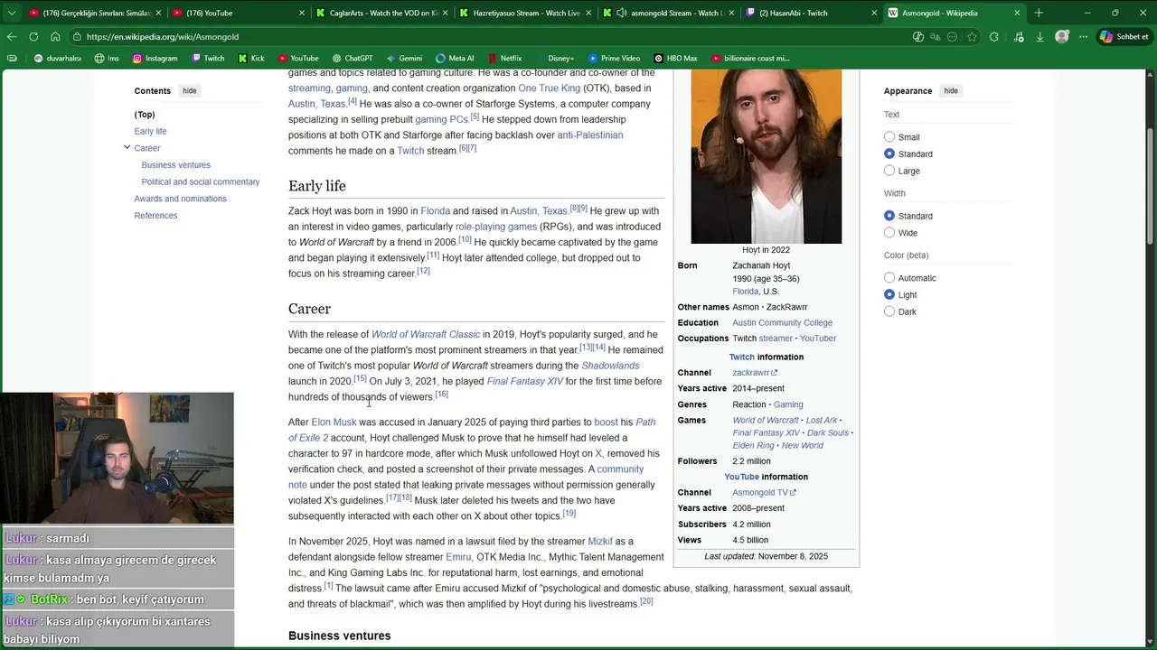
Task: Open the extensions puzzle icon
Action: pyautogui.click(x=994, y=36)
